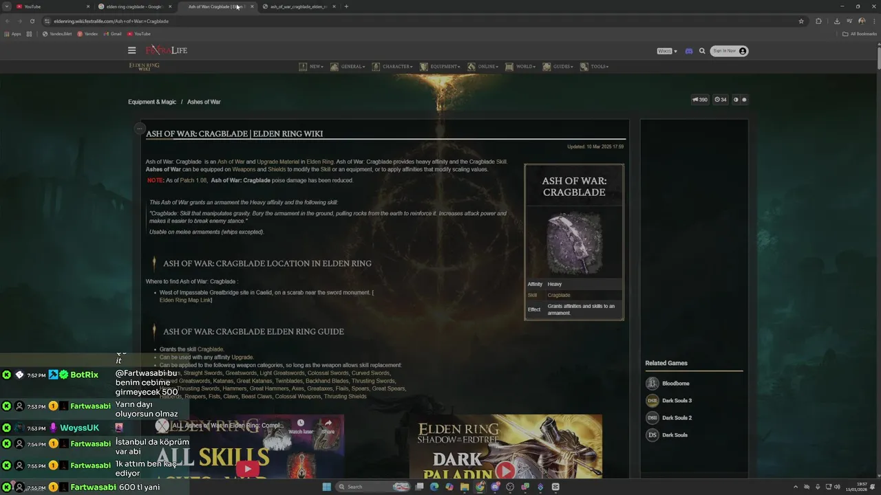
Task: Click the Fextralife logo
Action: pyautogui.click(x=167, y=50)
